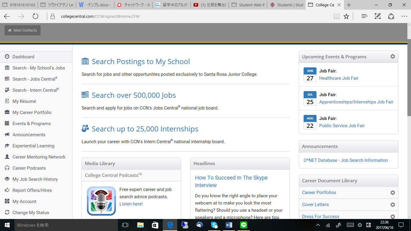Add page to favorites star icon

tap(346, 17)
